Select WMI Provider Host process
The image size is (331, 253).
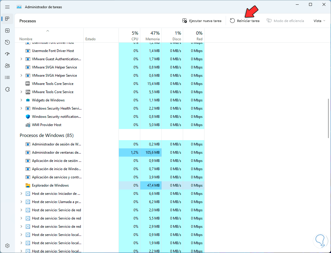[109, 125]
